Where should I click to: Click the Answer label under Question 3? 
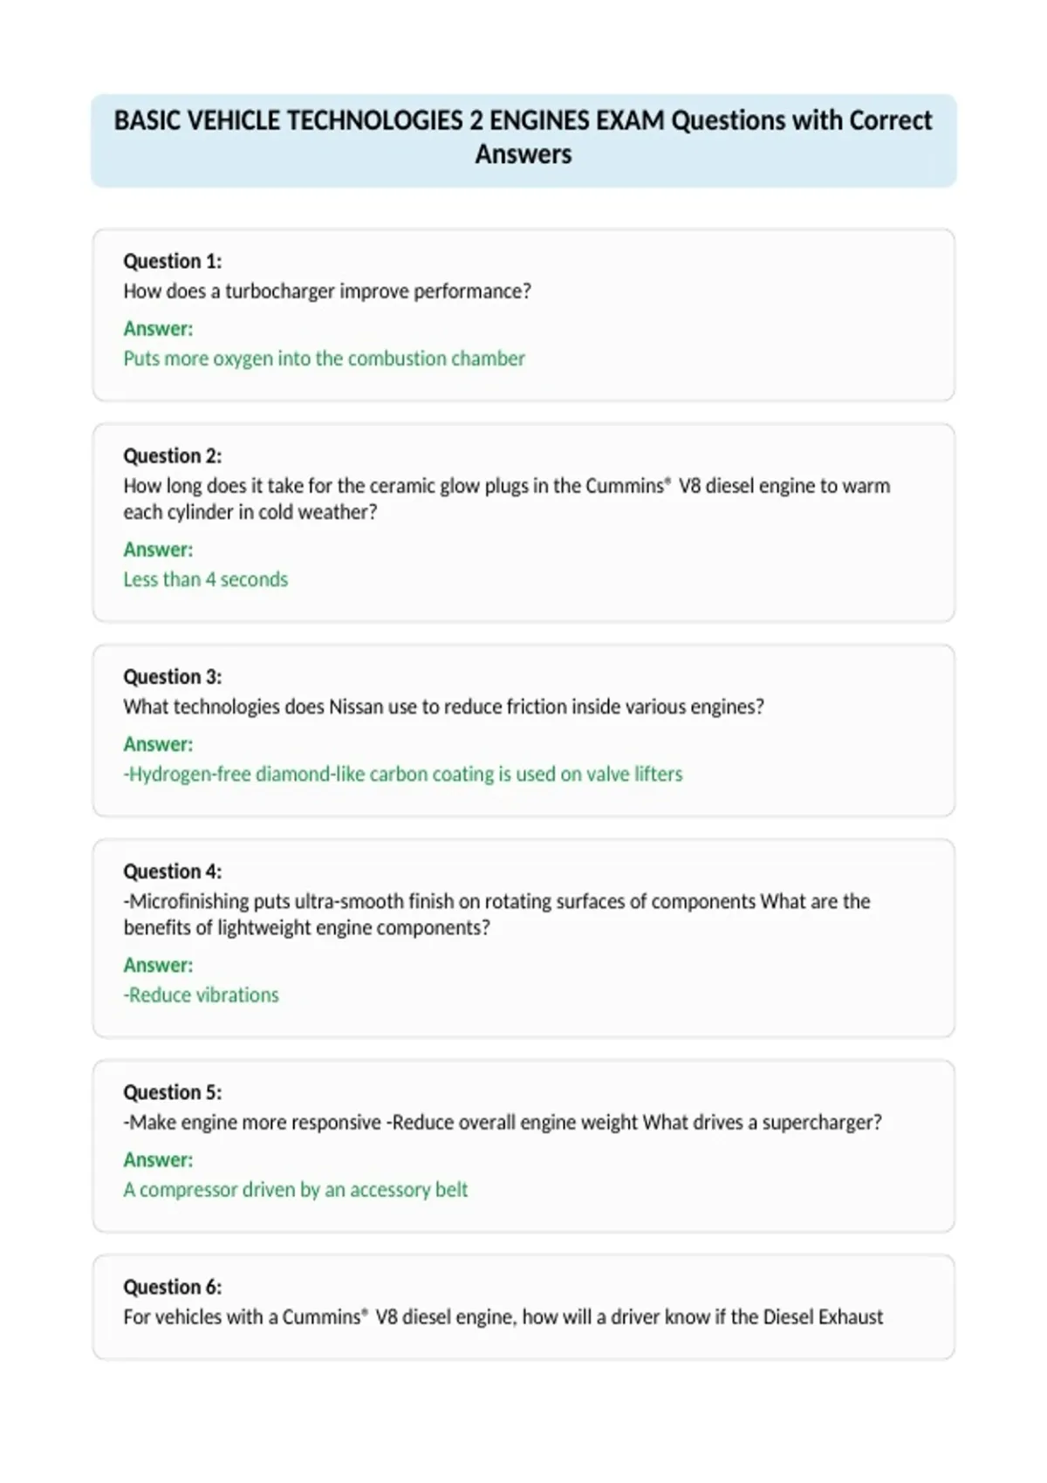tap(158, 744)
